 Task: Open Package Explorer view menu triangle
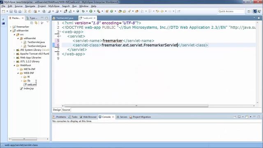pos(48,22)
